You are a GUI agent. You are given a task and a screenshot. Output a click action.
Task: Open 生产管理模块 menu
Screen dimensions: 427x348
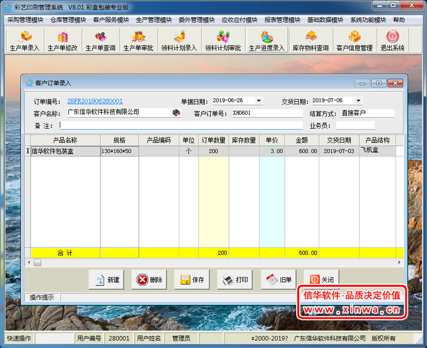point(154,20)
